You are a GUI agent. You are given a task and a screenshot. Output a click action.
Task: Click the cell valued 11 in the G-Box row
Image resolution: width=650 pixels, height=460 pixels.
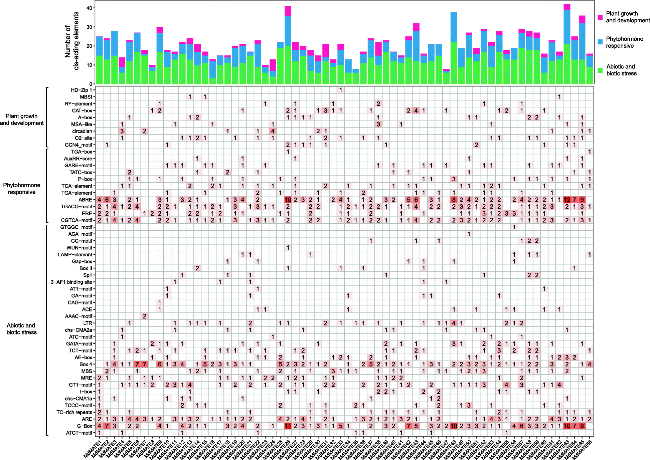coord(288,426)
